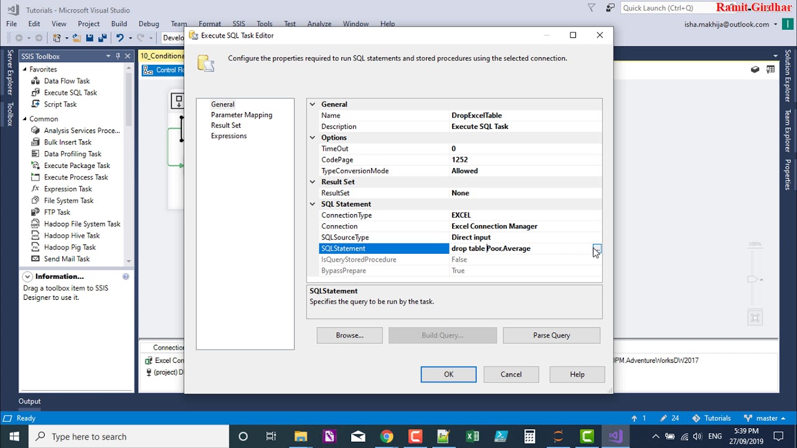Click the Hadoop Pig Task icon
The height and width of the screenshot is (448, 797).
tap(35, 248)
